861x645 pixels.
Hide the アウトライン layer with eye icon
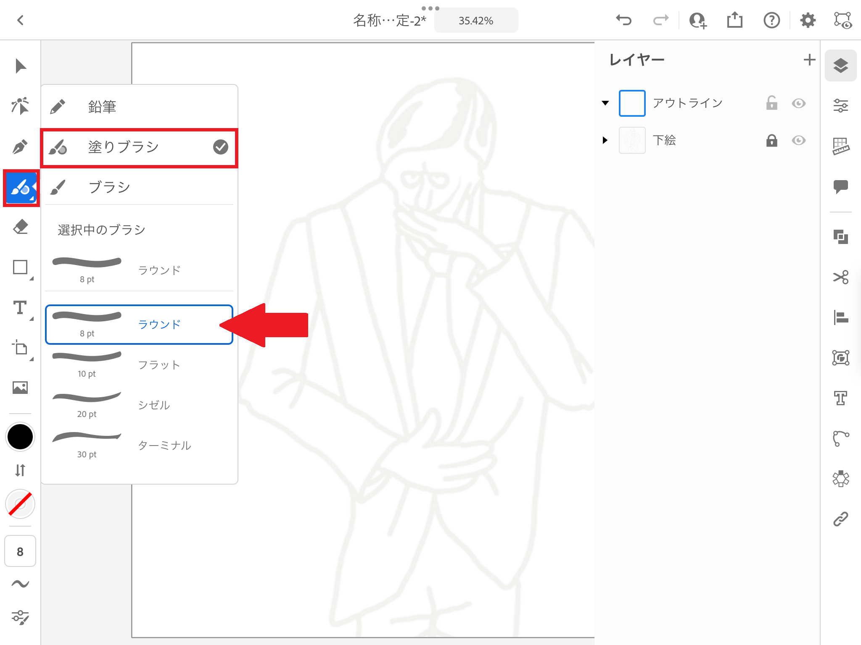(798, 103)
